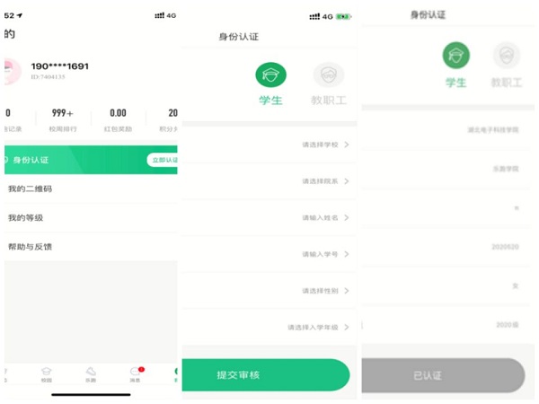This screenshot has width=539, height=404.
Task: Open the 我的等级 menu item
Action: [x=91, y=218]
